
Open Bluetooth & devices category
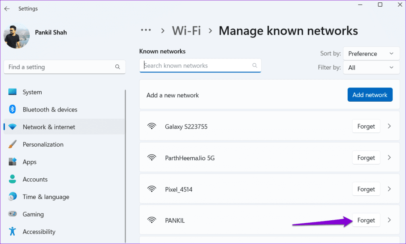50,110
